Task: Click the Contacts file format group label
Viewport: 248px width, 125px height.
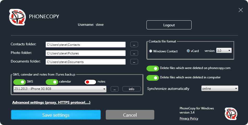Action: 162,41
